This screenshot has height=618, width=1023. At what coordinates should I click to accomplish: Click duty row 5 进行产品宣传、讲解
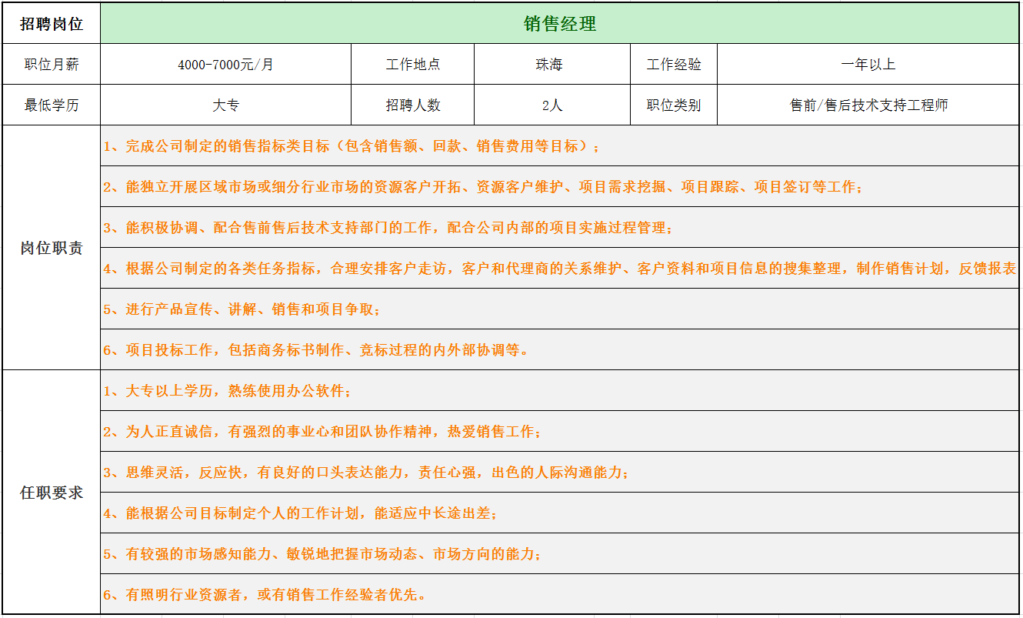pos(560,309)
